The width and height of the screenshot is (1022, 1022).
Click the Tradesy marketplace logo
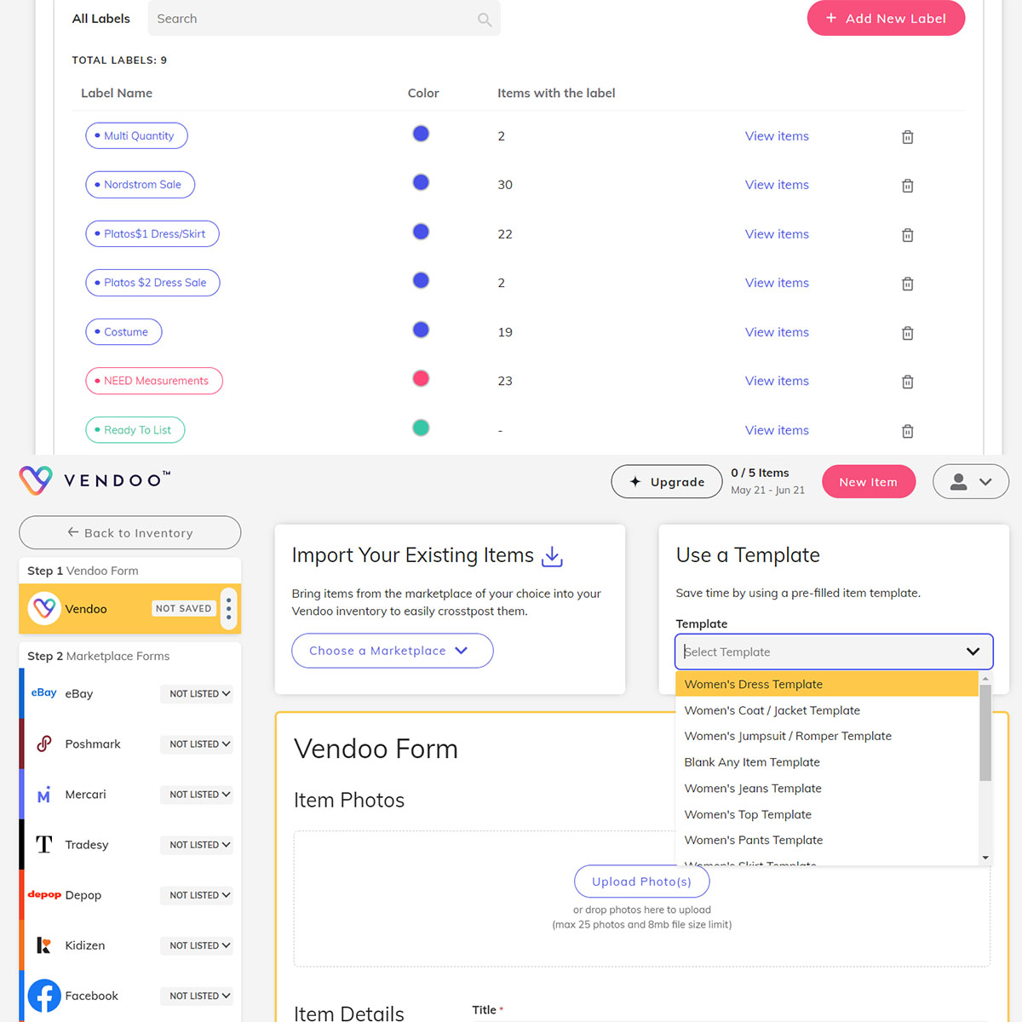coord(44,845)
